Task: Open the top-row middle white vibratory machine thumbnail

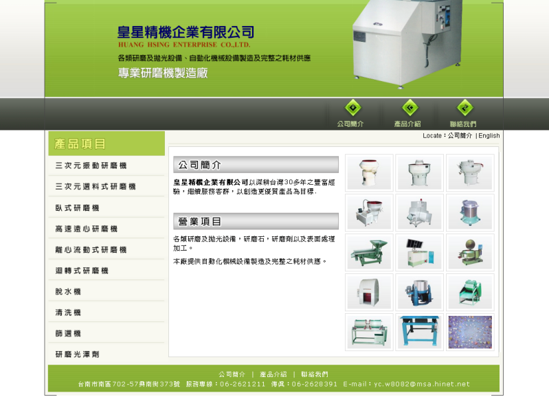Action: 419,172
